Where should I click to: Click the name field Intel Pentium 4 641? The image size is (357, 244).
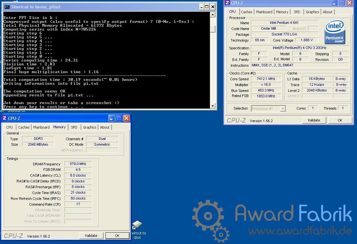pos(284,23)
